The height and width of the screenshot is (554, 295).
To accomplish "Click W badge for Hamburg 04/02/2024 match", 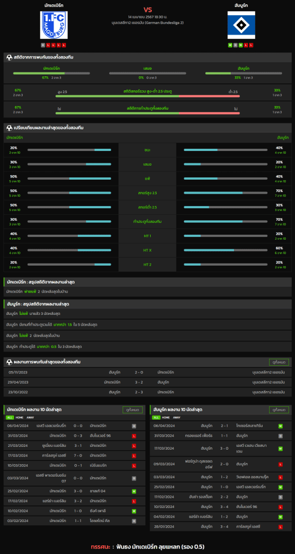I will pyautogui.click(x=280, y=517).
